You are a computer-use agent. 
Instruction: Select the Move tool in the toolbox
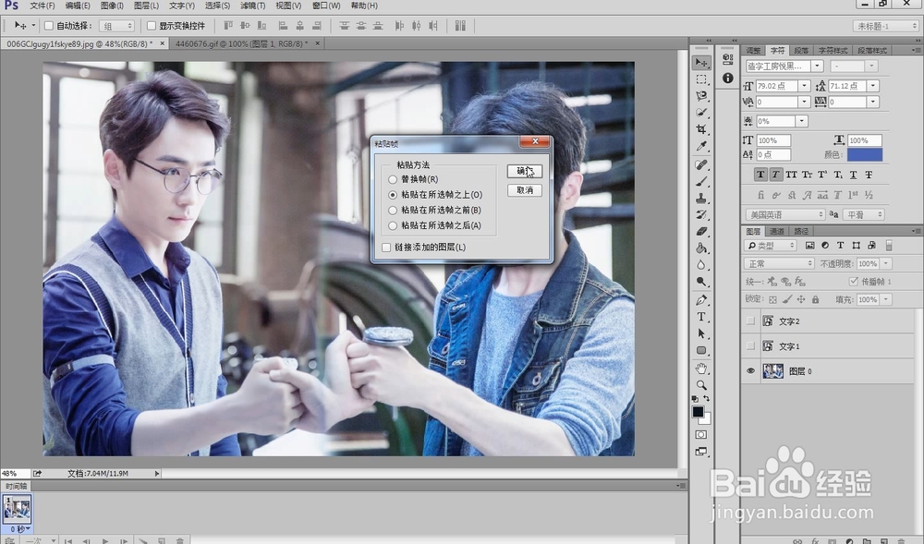(700, 63)
